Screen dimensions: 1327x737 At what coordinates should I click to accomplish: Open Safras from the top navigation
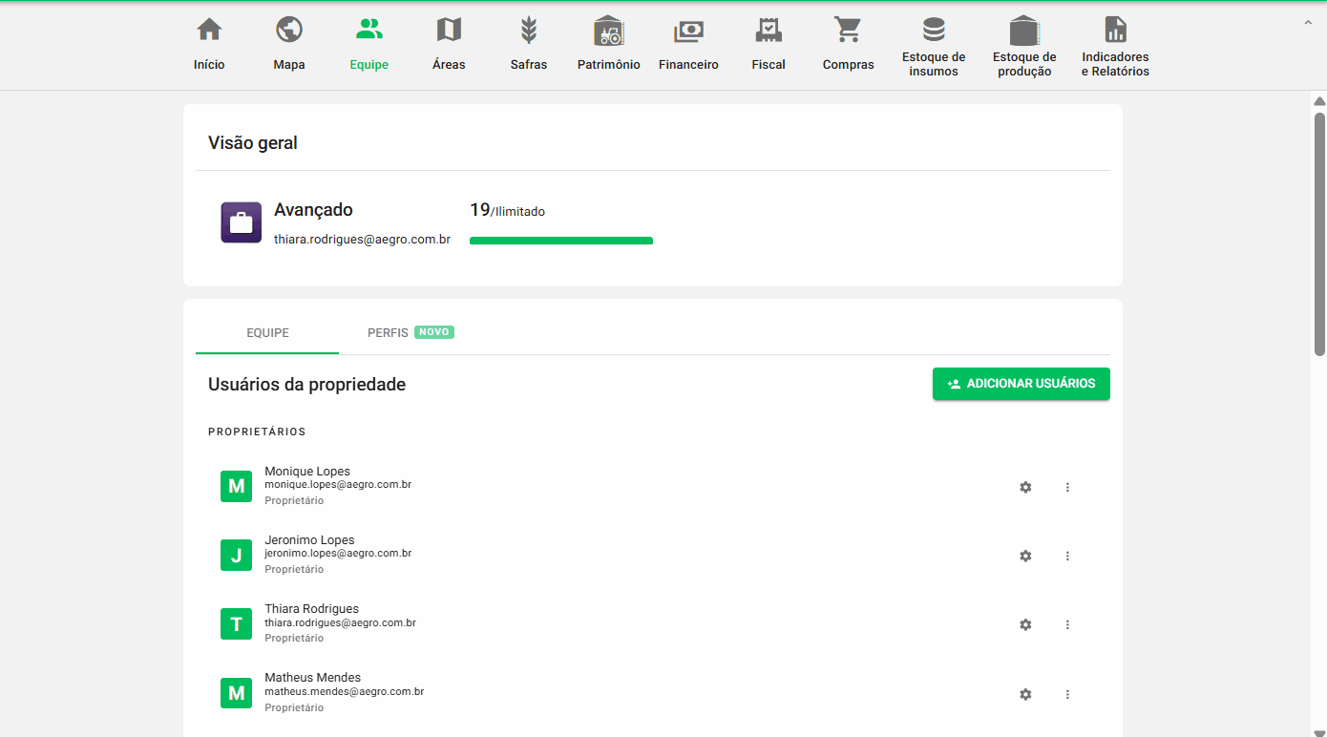pos(529,29)
